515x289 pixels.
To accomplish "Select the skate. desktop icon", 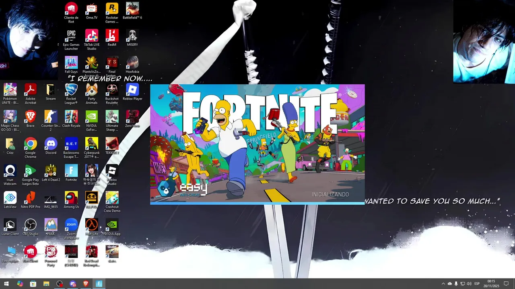I will click(x=112, y=254).
